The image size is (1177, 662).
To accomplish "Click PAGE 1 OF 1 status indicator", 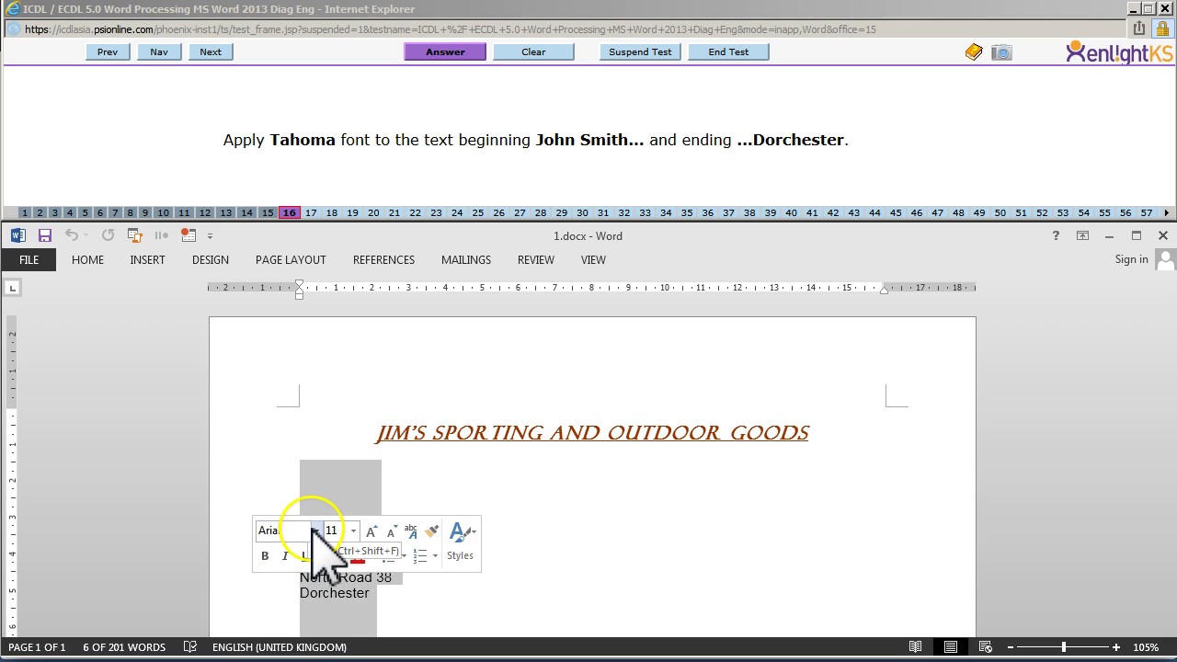I will click(37, 647).
